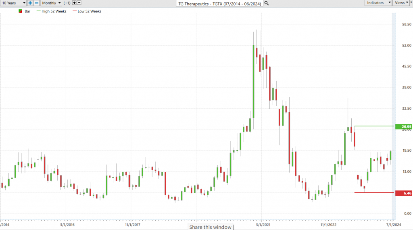The image size is (413, 230).
Task: Click the 32.50 price axis label
Action: click(x=407, y=108)
